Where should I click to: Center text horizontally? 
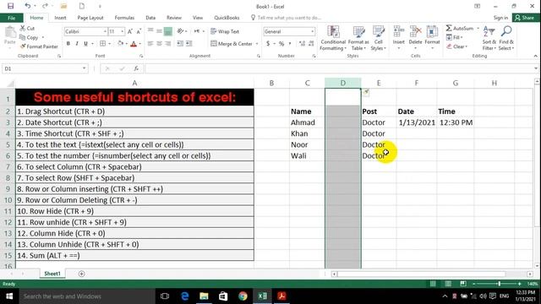click(159, 43)
